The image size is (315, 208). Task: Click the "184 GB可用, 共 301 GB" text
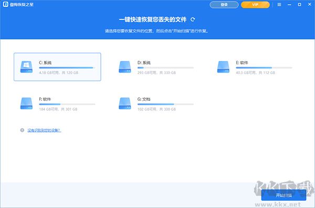(x=58, y=109)
